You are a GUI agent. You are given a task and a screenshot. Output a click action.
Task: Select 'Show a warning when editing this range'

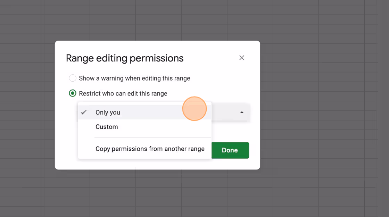pos(73,78)
